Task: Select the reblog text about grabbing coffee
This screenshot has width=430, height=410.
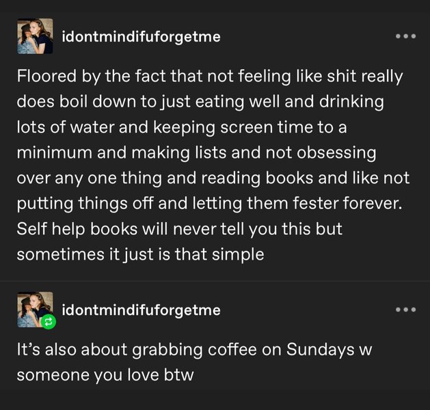Action: click(x=194, y=362)
